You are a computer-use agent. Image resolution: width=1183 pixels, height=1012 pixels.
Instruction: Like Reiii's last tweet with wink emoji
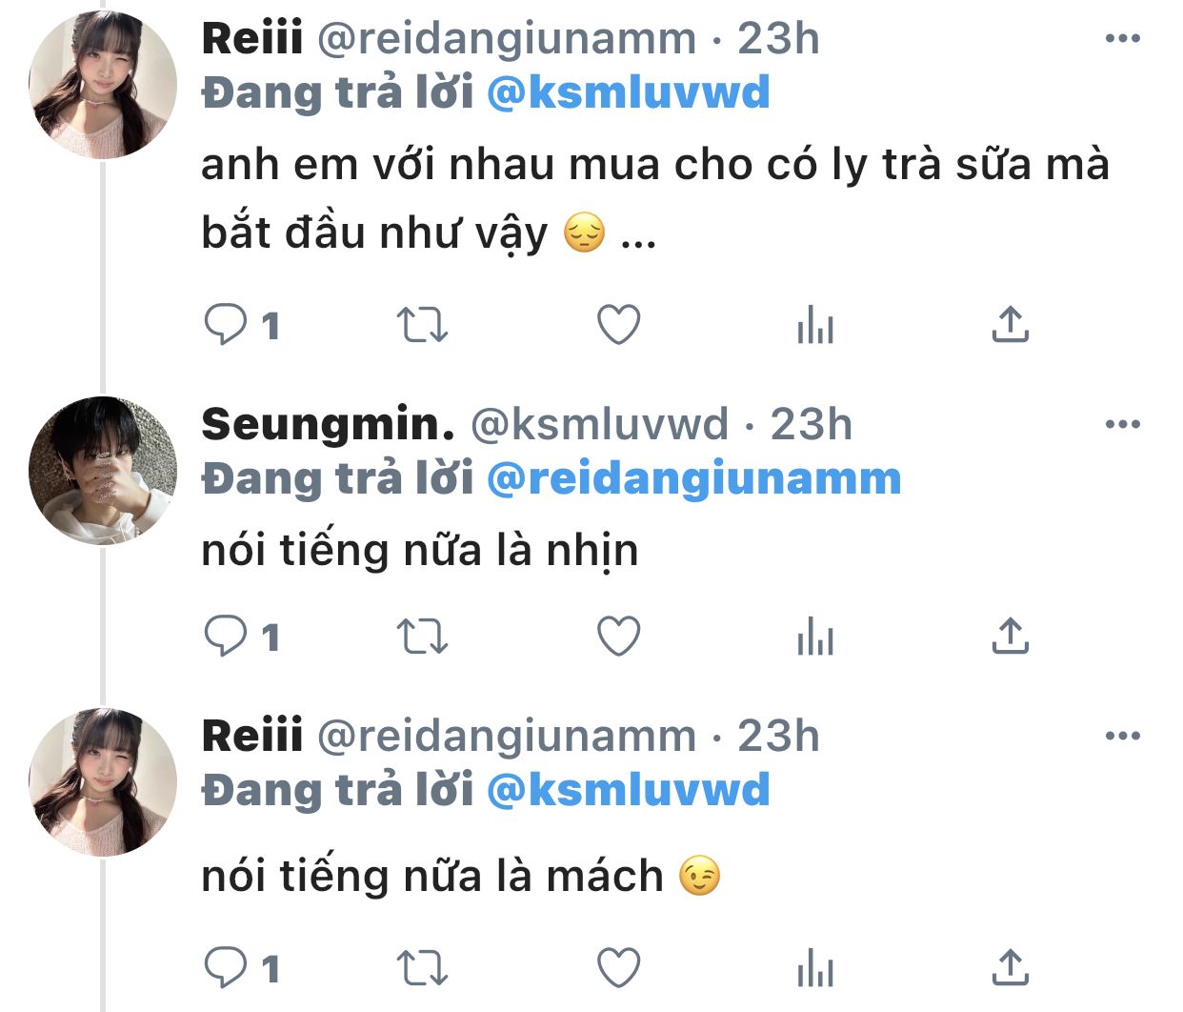(x=618, y=968)
